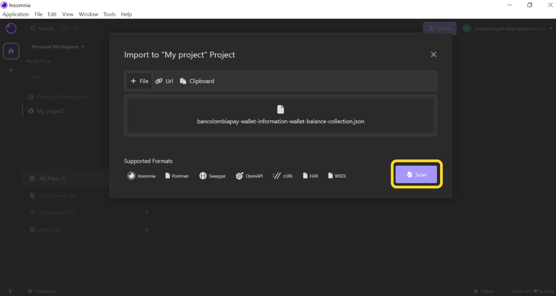Open the Tools menu
This screenshot has width=556, height=296.
109,14
